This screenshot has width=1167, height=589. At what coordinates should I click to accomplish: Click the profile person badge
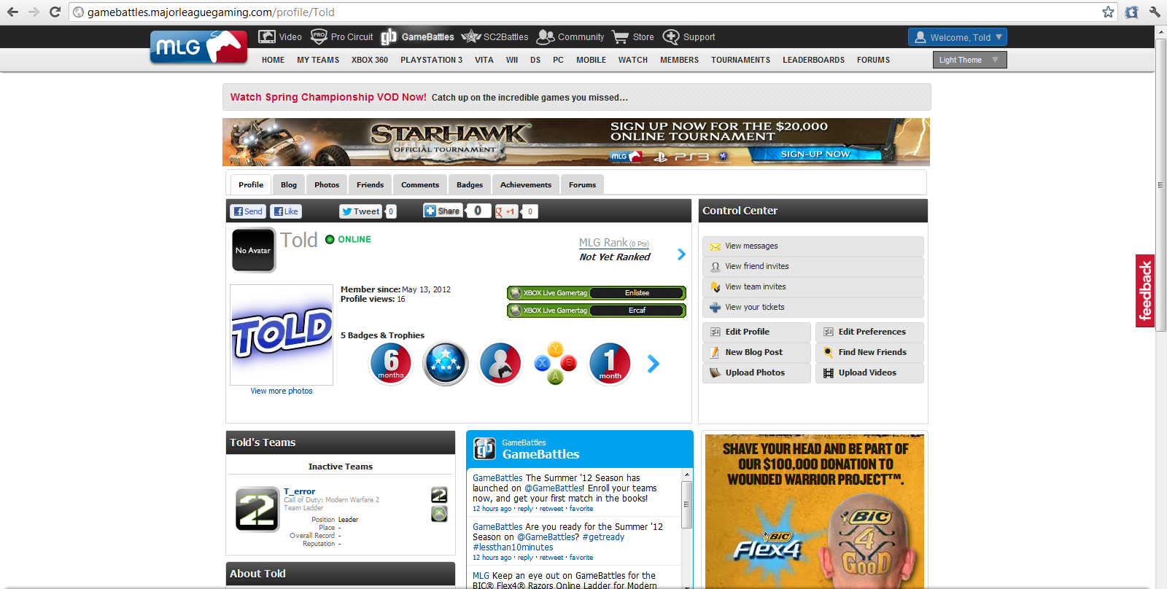[500, 363]
